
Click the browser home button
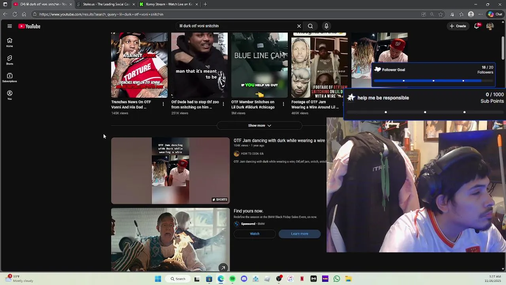pos(24,14)
